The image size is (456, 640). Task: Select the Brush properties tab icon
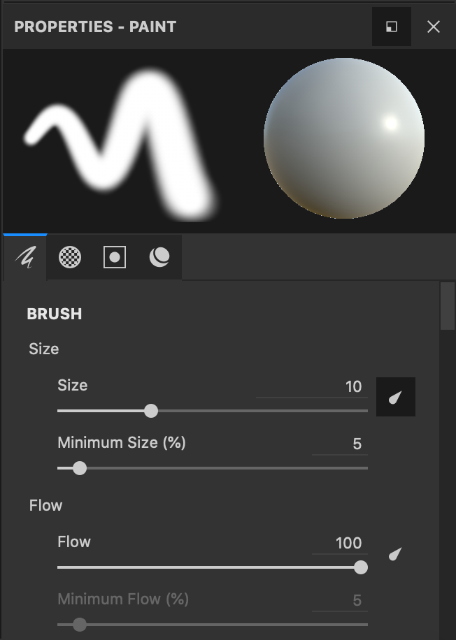[x=25, y=258]
